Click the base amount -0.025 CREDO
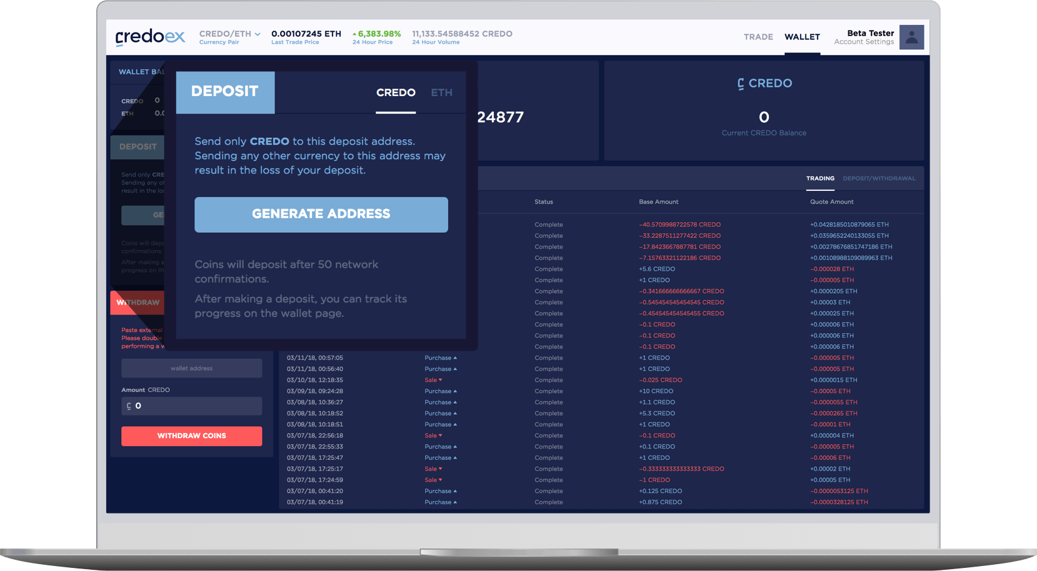This screenshot has width=1037, height=571. (660, 380)
